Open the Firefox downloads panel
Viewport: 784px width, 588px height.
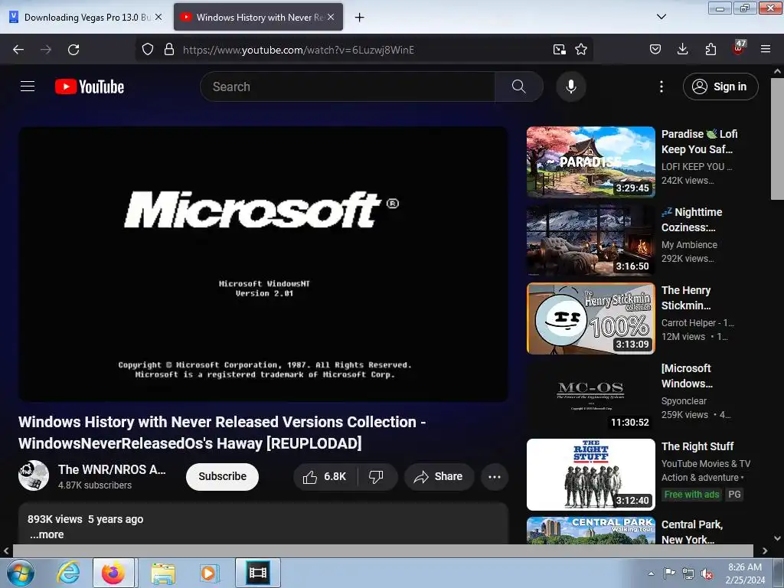[682, 49]
